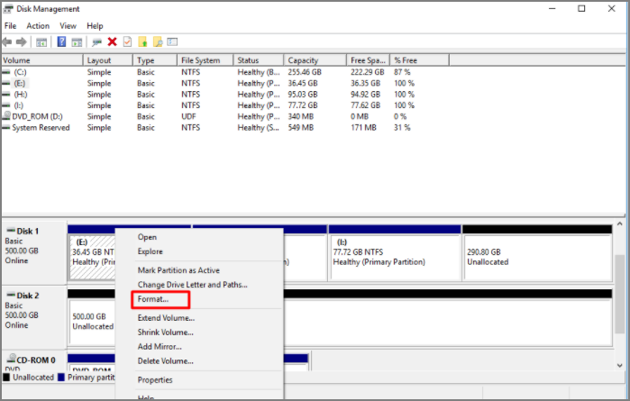Select the (C:) volume row in list
The height and width of the screenshot is (401, 630).
point(18,71)
